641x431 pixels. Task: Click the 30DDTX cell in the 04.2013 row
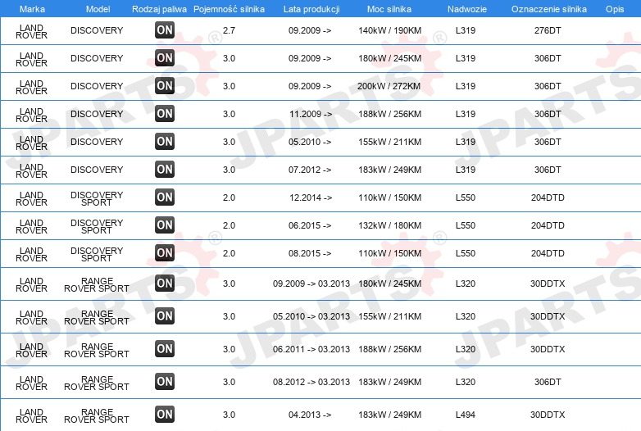548,415
